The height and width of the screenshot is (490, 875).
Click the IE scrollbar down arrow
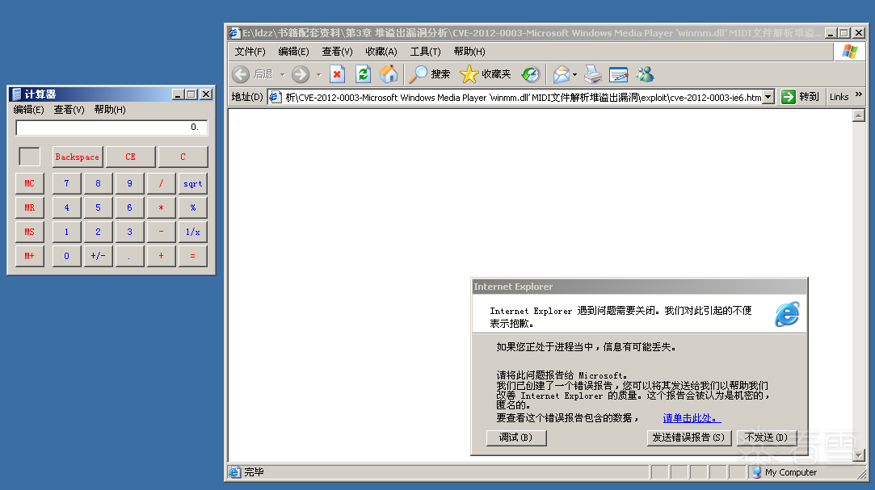858,455
